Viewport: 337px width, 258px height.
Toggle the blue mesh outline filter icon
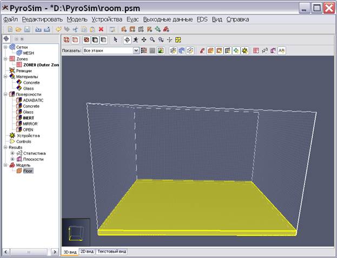[x=182, y=51]
